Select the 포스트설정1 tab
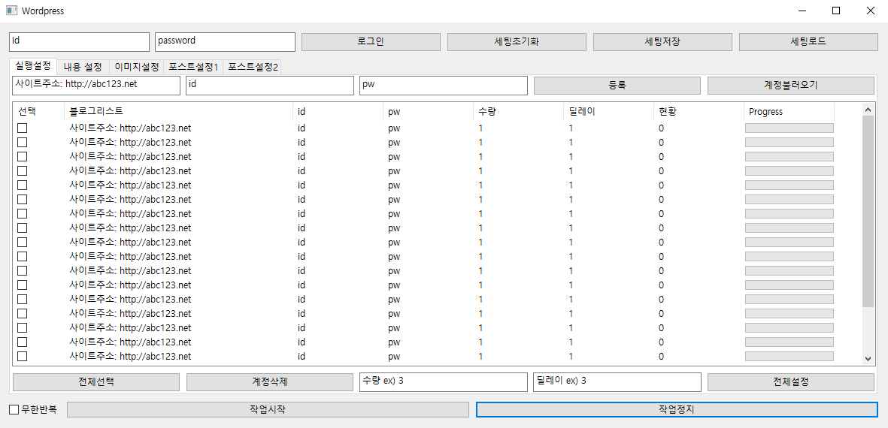The height and width of the screenshot is (428, 888). [x=193, y=67]
